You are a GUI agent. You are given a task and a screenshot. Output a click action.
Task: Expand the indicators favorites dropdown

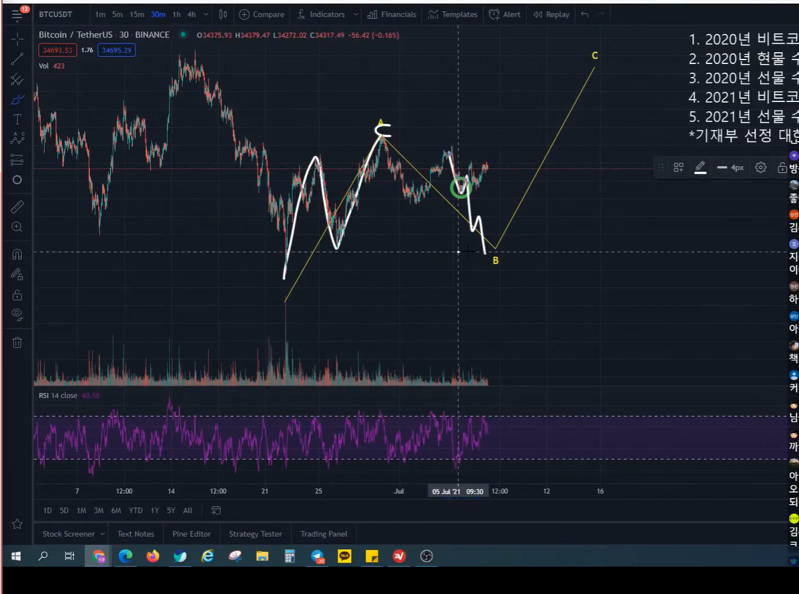356,14
